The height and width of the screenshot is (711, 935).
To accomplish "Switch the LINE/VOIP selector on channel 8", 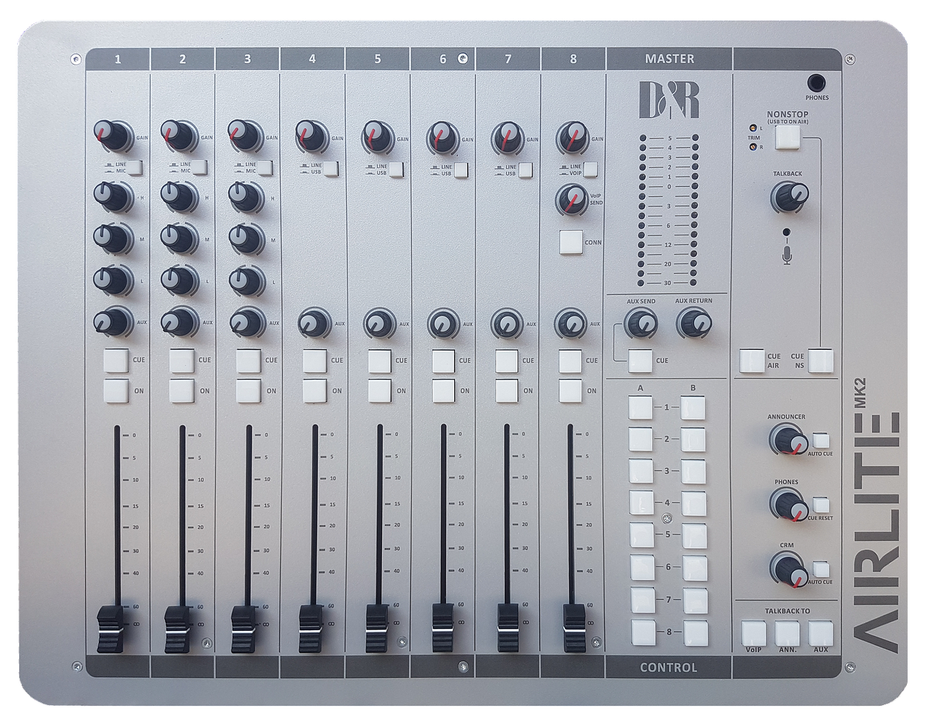I will 590,169.
